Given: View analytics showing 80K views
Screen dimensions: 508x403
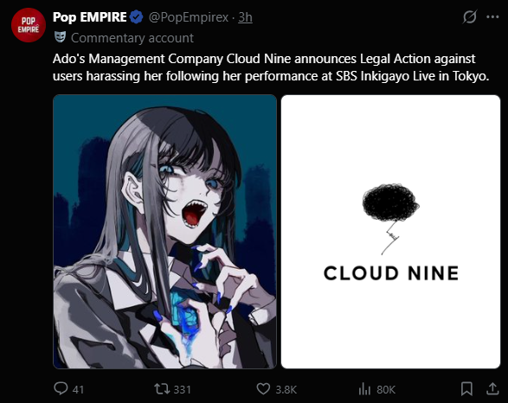Looking at the screenshot, I should [x=364, y=389].
